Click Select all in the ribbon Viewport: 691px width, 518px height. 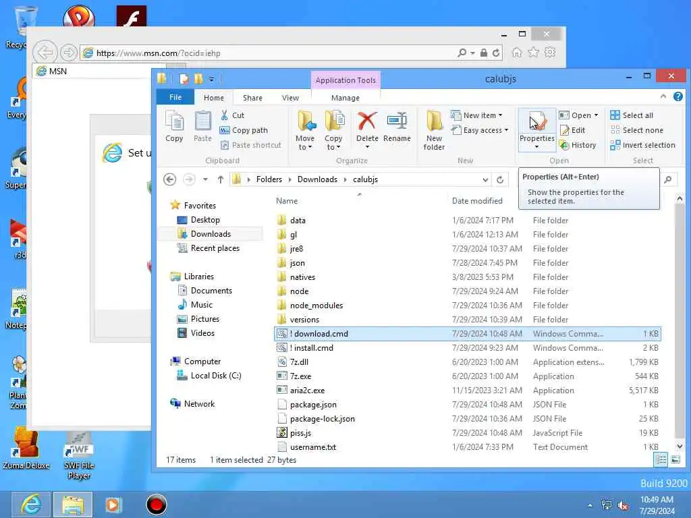click(632, 115)
